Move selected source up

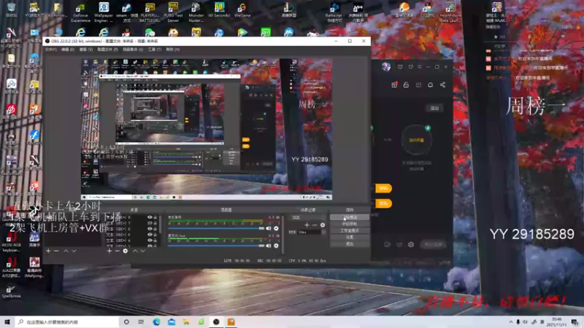[135, 251]
